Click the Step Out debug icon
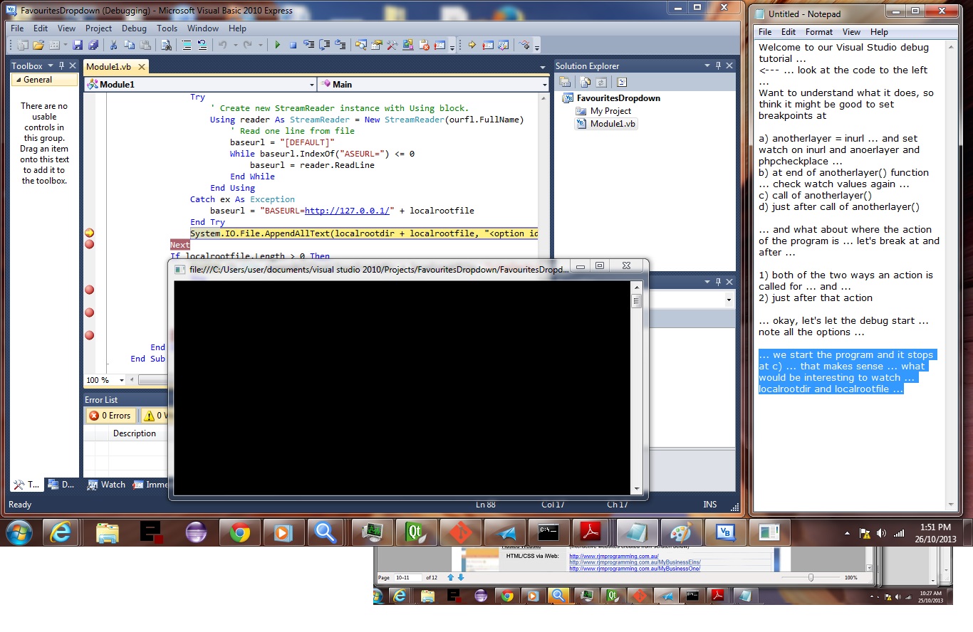The width and height of the screenshot is (973, 632). click(340, 45)
